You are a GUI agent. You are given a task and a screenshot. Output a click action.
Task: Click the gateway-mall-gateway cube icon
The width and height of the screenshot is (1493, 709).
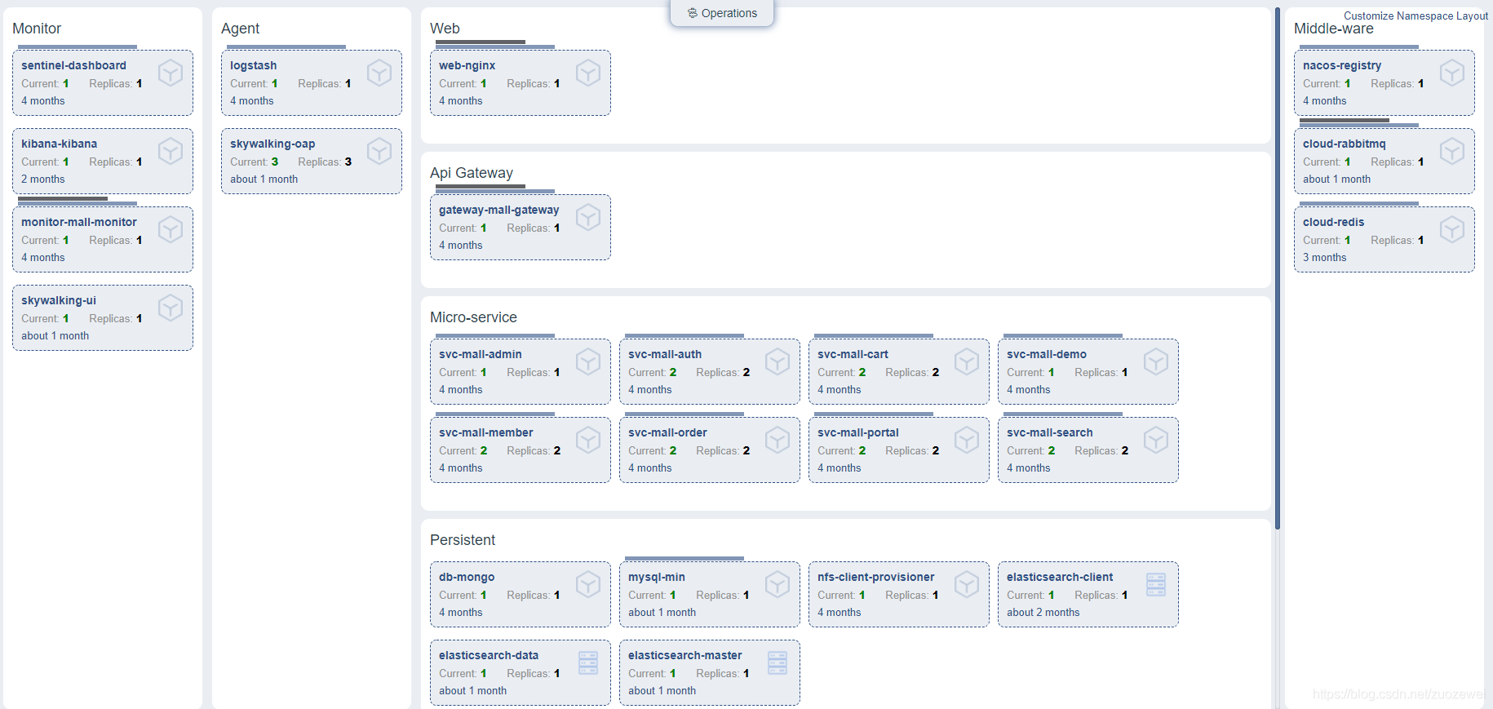[x=588, y=218]
